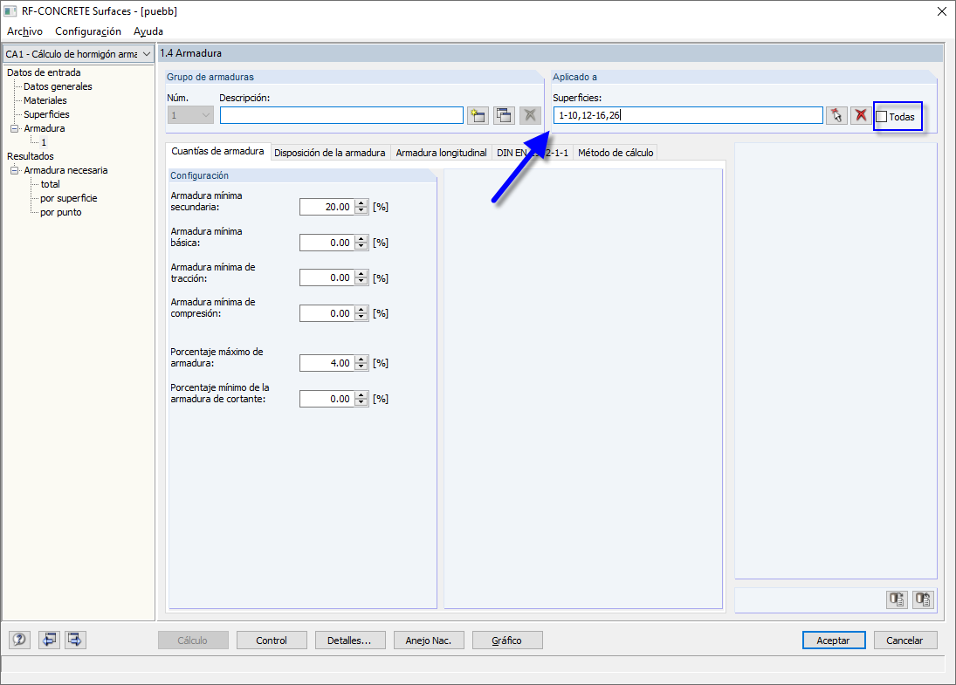Increase Armadura mínima de tracción value
Viewport: 956px width, 685px height.
361,274
